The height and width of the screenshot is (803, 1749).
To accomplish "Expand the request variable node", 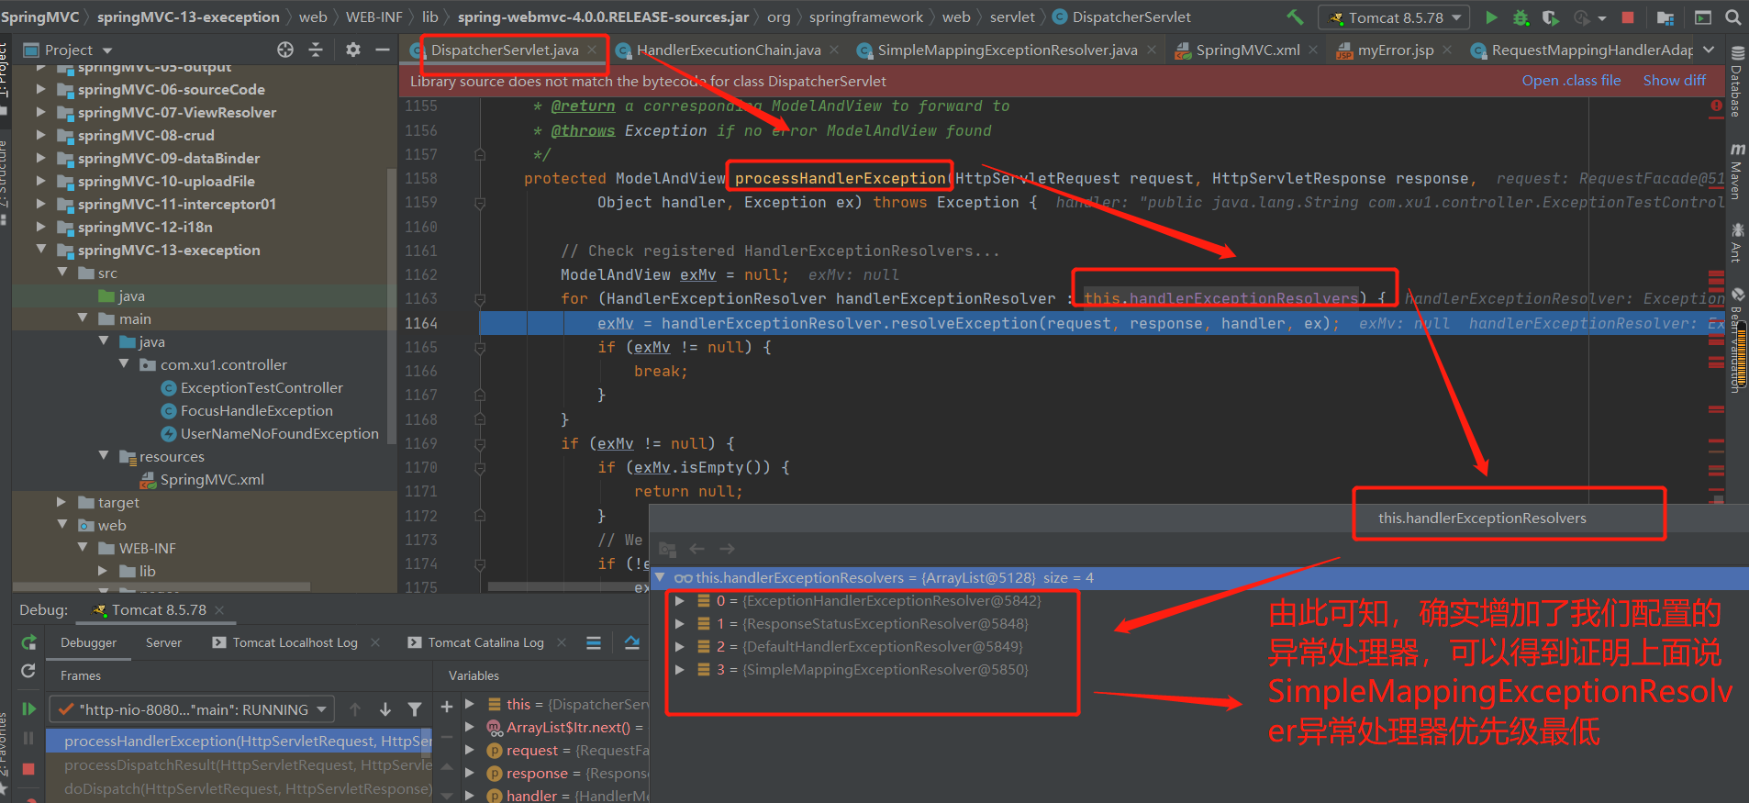I will click(x=470, y=750).
